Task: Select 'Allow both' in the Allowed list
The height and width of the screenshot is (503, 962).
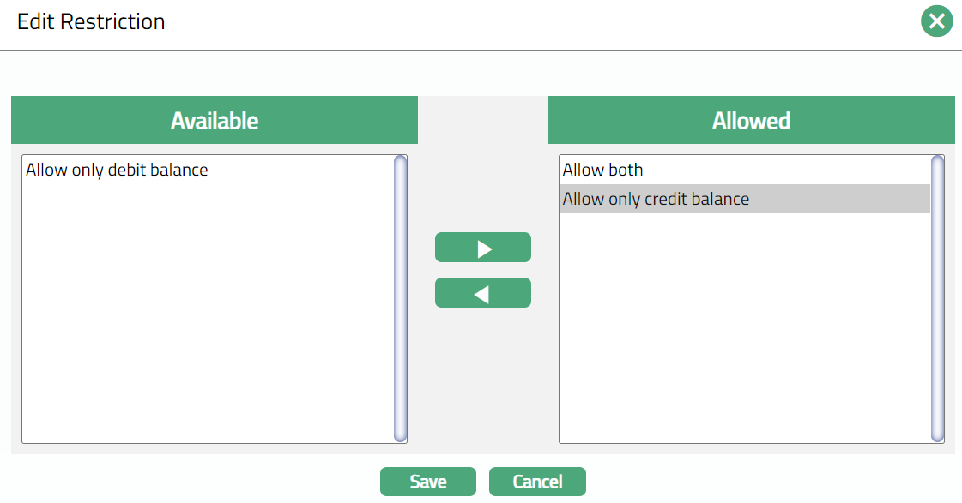Action: coord(603,170)
